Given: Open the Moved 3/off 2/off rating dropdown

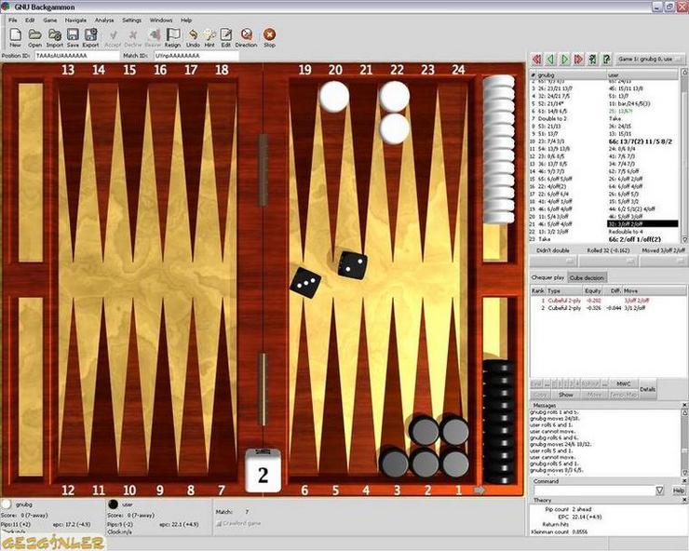Looking at the screenshot, I should tap(664, 261).
